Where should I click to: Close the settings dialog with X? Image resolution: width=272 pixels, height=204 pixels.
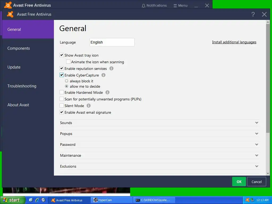point(264,14)
